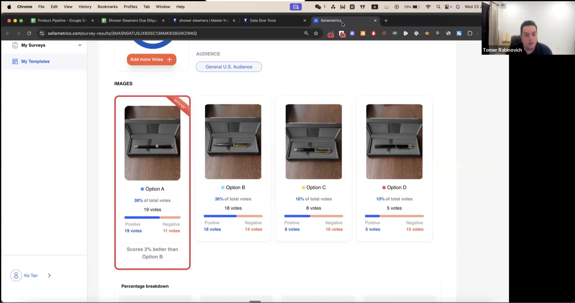Click the Add more Votes button
The image size is (575, 303).
151,60
